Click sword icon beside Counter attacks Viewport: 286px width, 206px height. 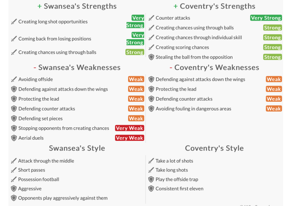(151, 18)
